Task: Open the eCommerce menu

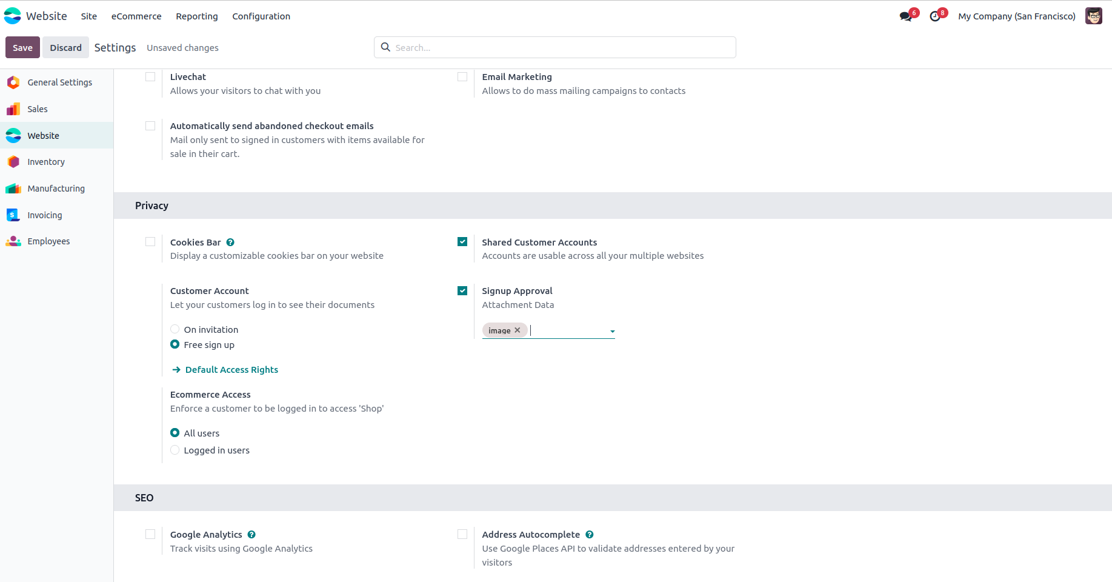Action: pyautogui.click(x=136, y=16)
